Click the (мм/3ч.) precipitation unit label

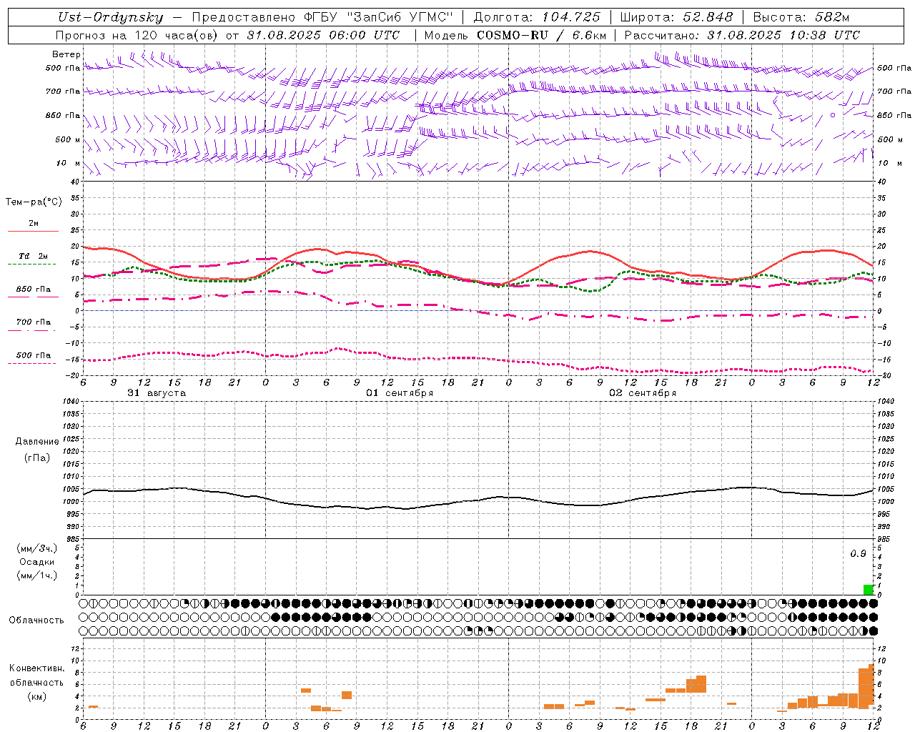37,548
